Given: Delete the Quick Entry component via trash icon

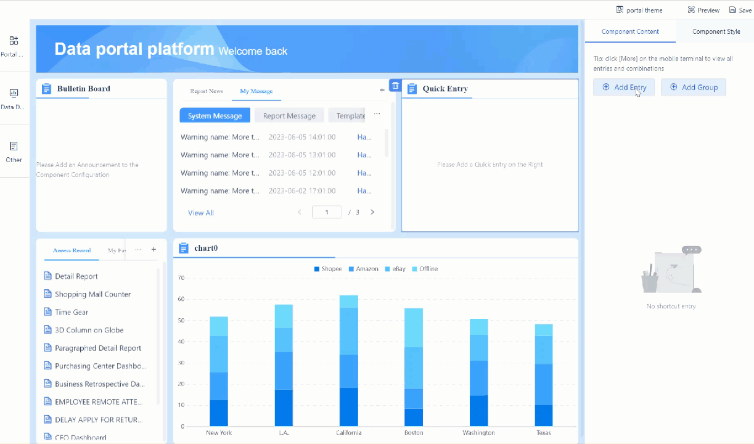Looking at the screenshot, I should tap(395, 86).
